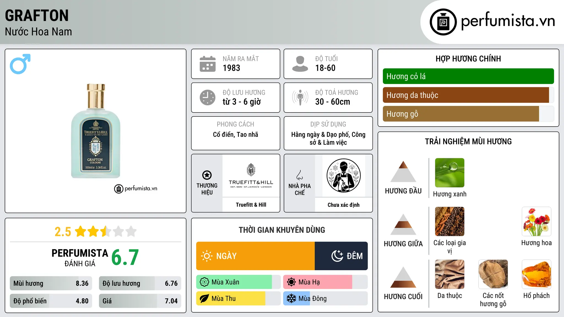Click the Grafton cologne bottle image
The height and width of the screenshot is (317, 564).
click(96, 131)
